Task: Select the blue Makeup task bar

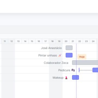Action: pyautogui.click(x=75, y=78)
